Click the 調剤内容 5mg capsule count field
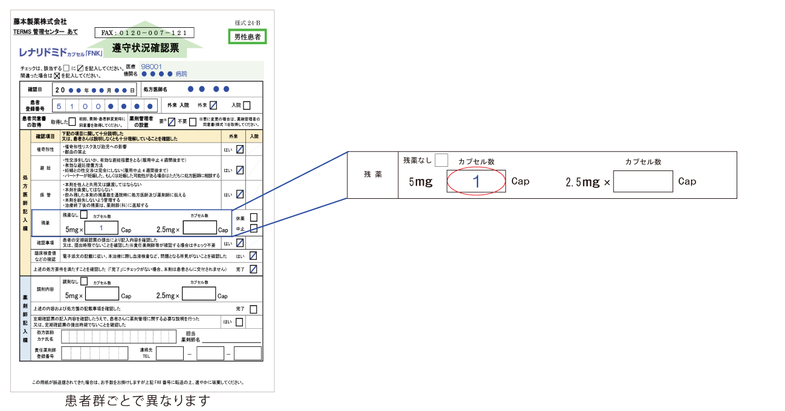The width and height of the screenshot is (785, 411). 102,294
